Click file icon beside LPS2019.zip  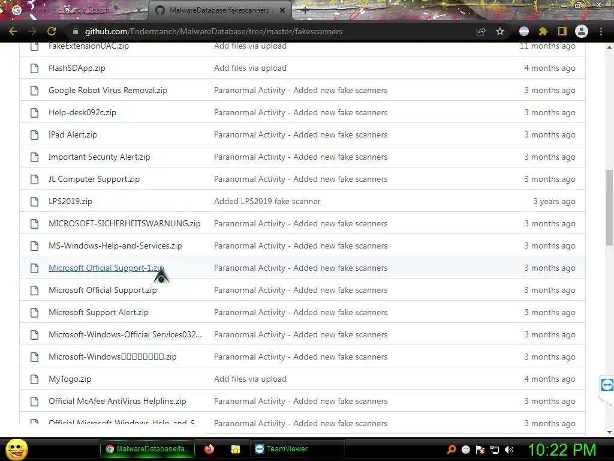(34, 202)
